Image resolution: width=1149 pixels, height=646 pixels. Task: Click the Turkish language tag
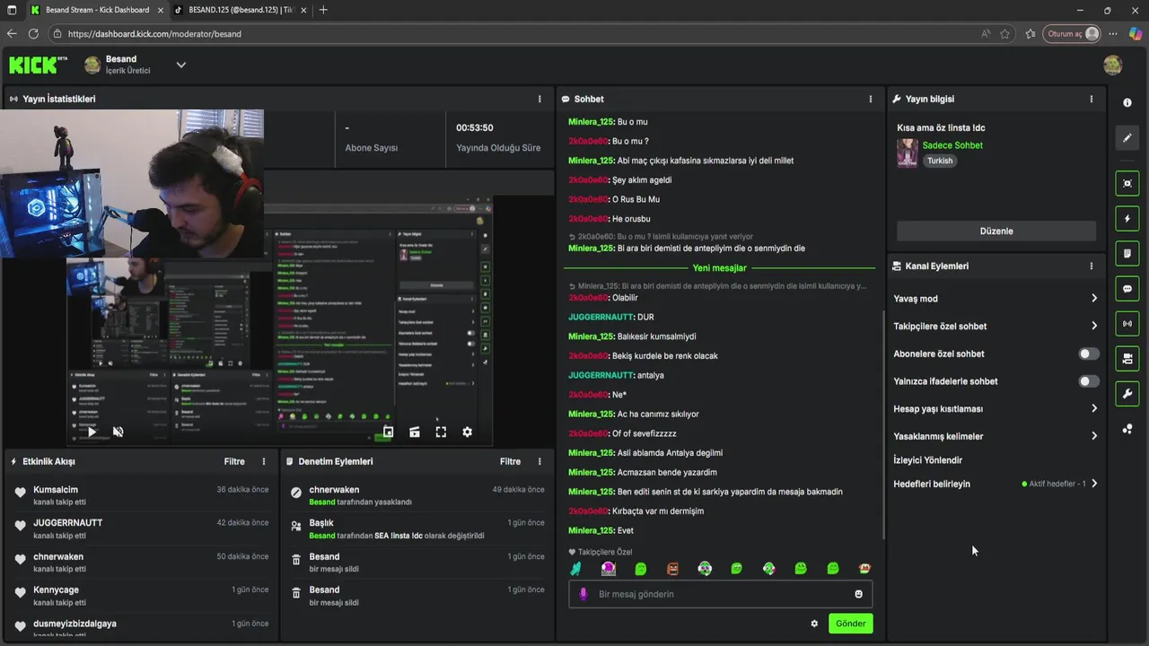pyautogui.click(x=940, y=161)
